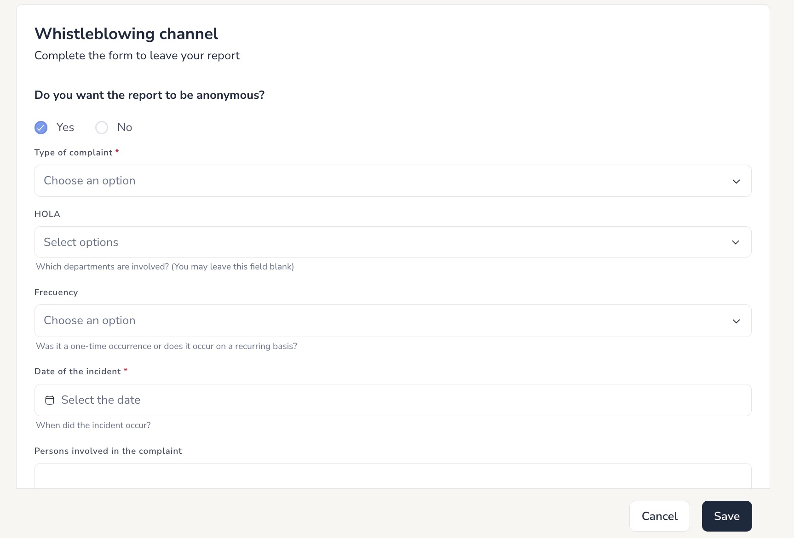Choose the No radio button option
The width and height of the screenshot is (794, 538).
(x=102, y=127)
